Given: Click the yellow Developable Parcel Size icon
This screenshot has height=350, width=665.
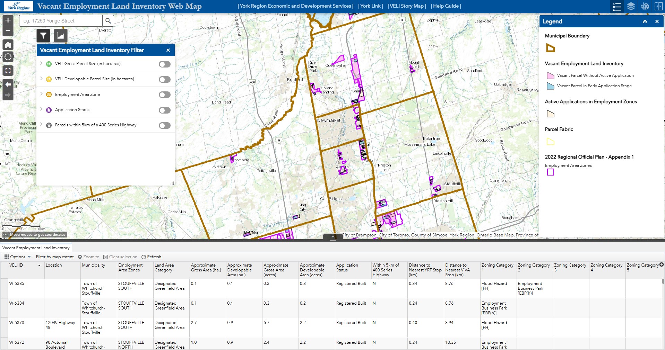Looking at the screenshot, I should click(x=49, y=79).
